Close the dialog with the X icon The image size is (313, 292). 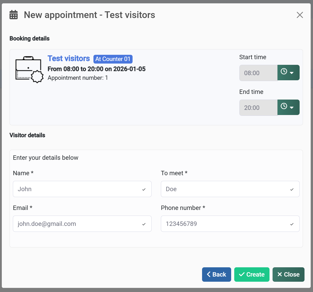coord(300,15)
